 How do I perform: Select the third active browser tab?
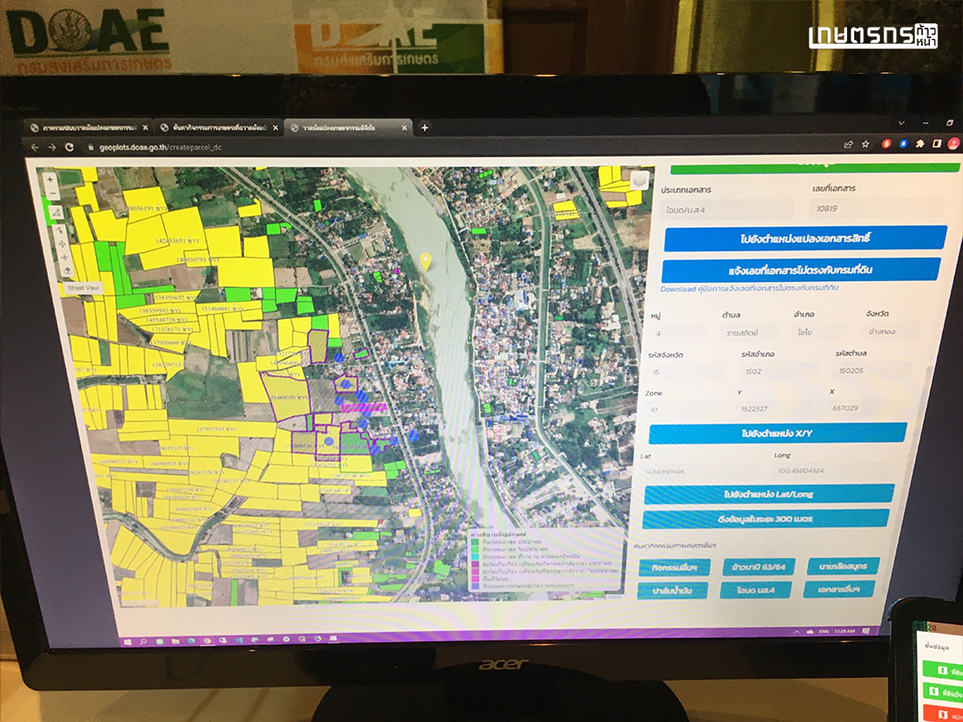348,127
